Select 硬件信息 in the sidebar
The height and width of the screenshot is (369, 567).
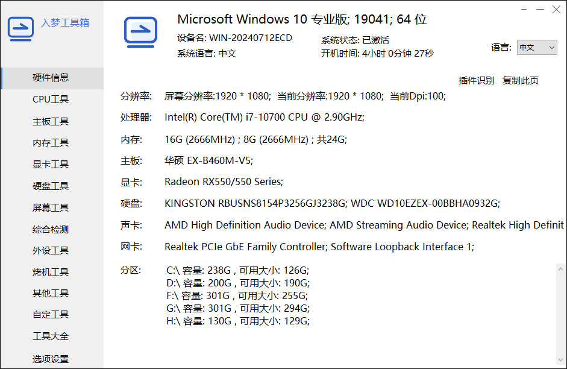(x=51, y=78)
